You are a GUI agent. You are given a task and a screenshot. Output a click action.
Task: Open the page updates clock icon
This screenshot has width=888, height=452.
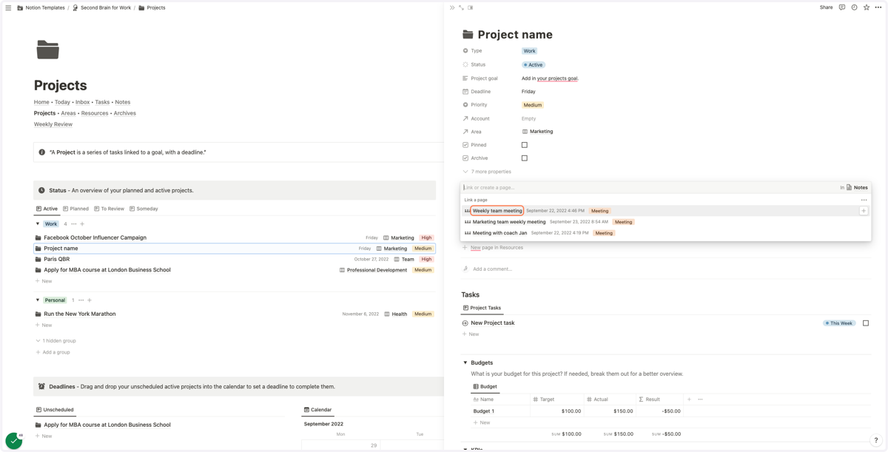tap(854, 7)
